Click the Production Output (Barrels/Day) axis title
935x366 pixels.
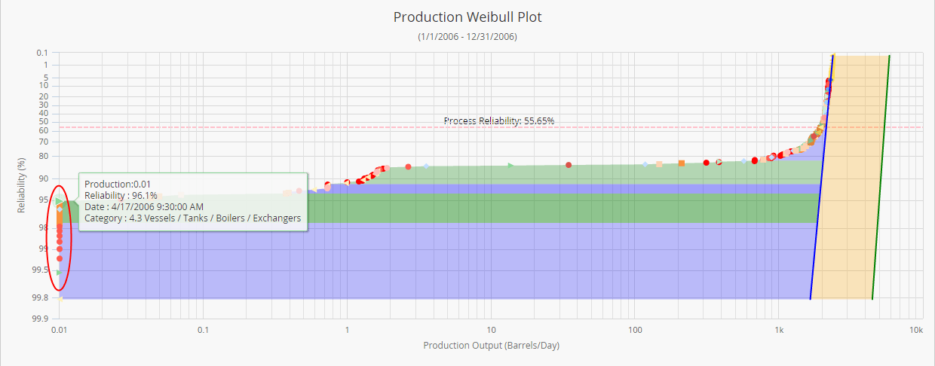pyautogui.click(x=492, y=346)
